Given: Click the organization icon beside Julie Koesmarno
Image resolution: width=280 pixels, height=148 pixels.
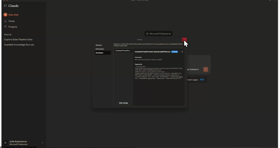Looking at the screenshot, I should point(5,143).
